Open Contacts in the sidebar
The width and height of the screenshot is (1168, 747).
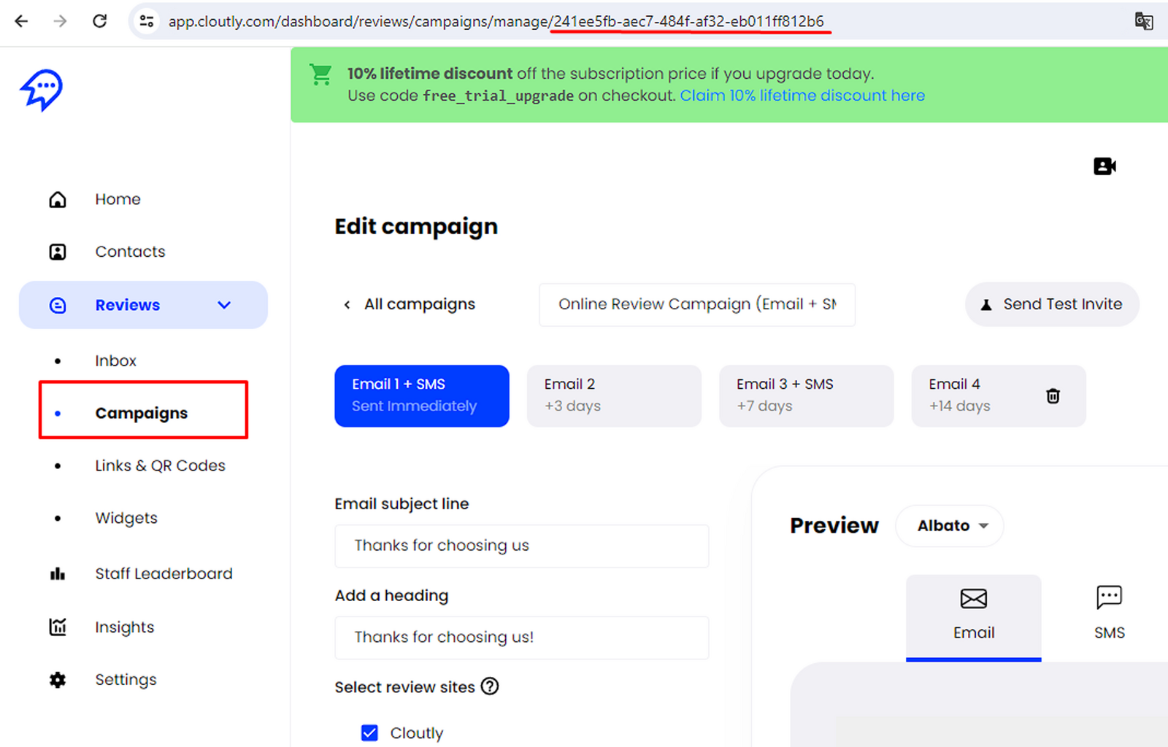click(130, 252)
